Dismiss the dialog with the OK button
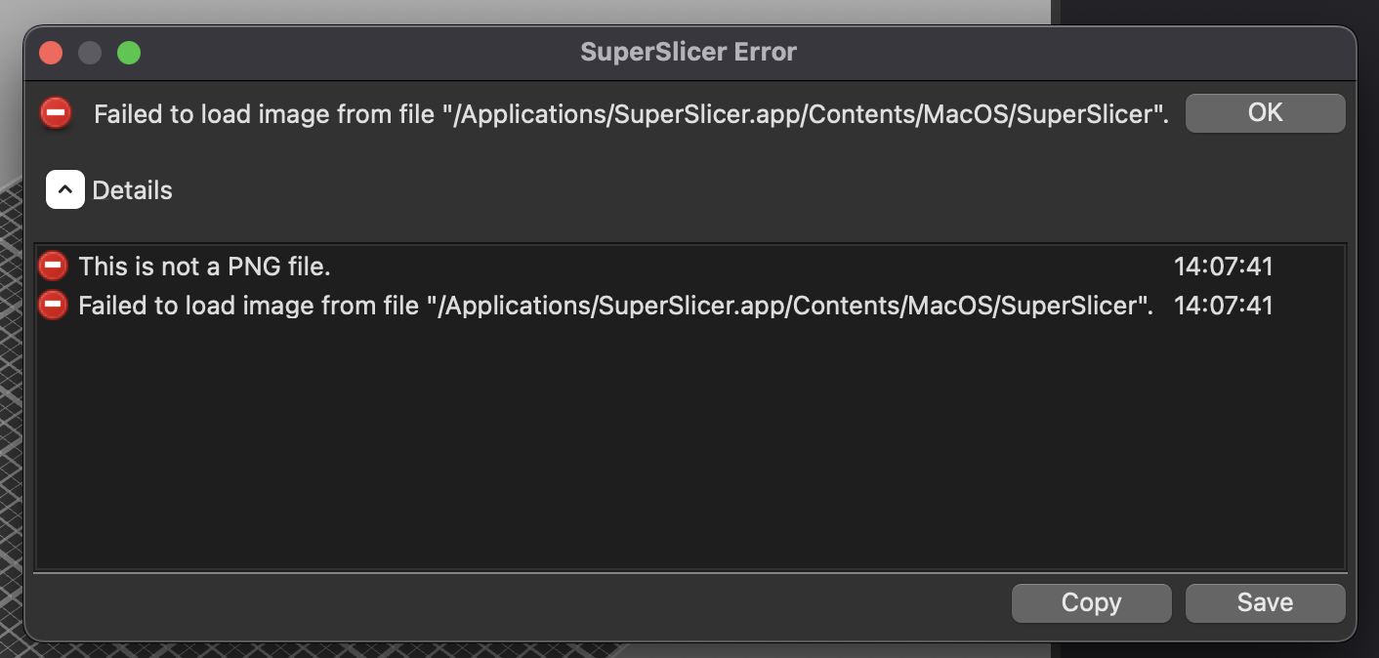Viewport: 1379px width, 658px height. click(x=1265, y=112)
